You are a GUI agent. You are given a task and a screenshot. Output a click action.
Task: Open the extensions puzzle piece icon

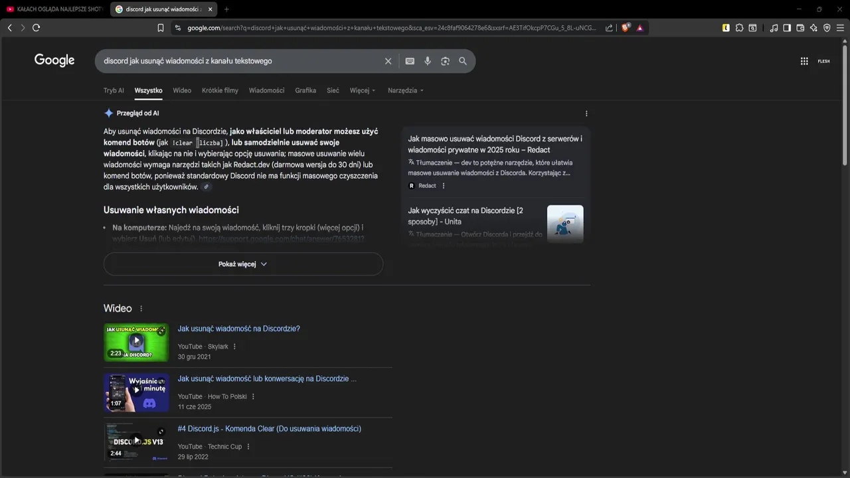(x=739, y=28)
